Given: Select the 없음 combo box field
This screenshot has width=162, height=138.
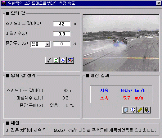Looking at the screenshot, I should [x=40, y=44].
